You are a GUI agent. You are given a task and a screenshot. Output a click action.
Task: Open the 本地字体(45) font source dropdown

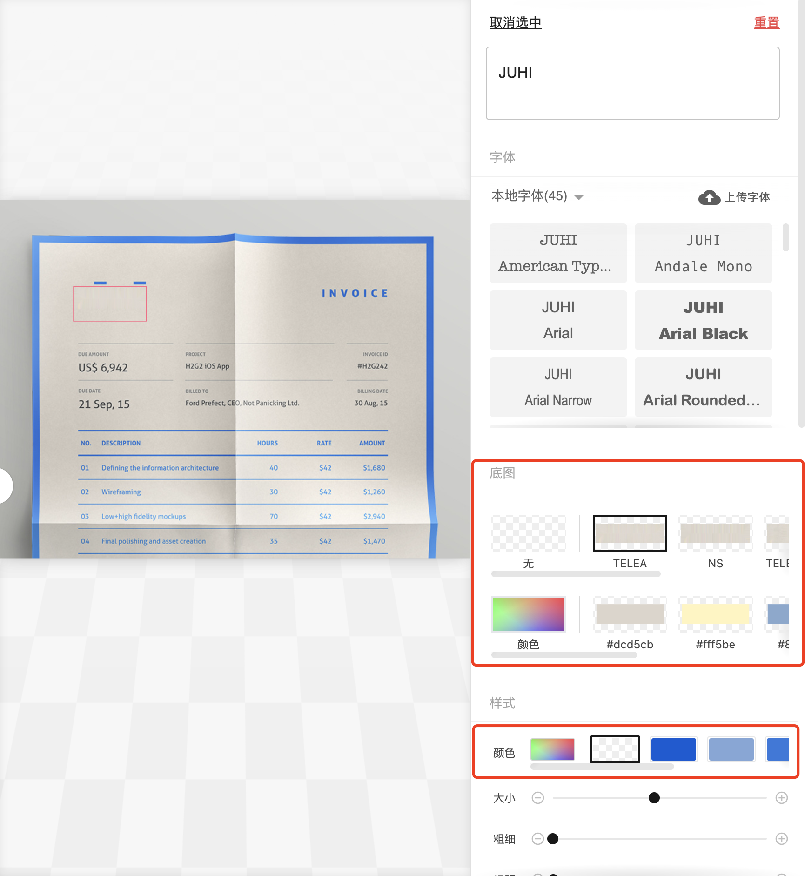pyautogui.click(x=540, y=196)
